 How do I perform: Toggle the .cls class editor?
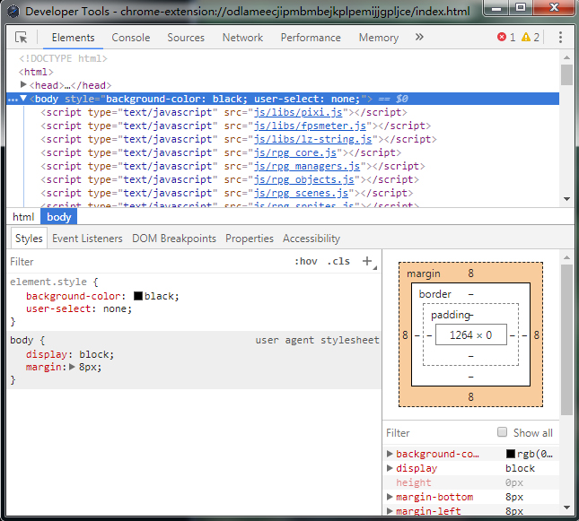click(338, 261)
